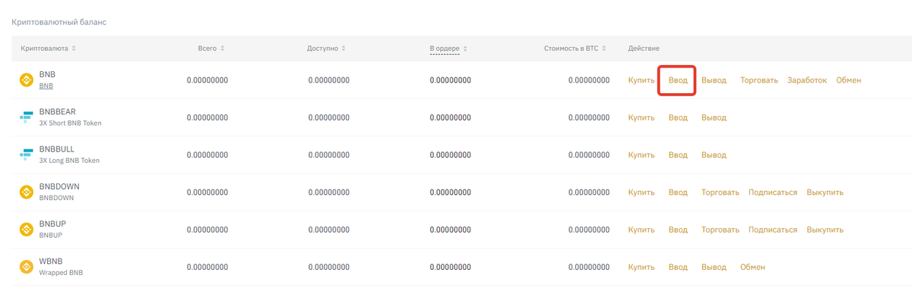Click Торговать in the BNBDOWN row
The height and width of the screenshot is (291, 912).
[720, 192]
